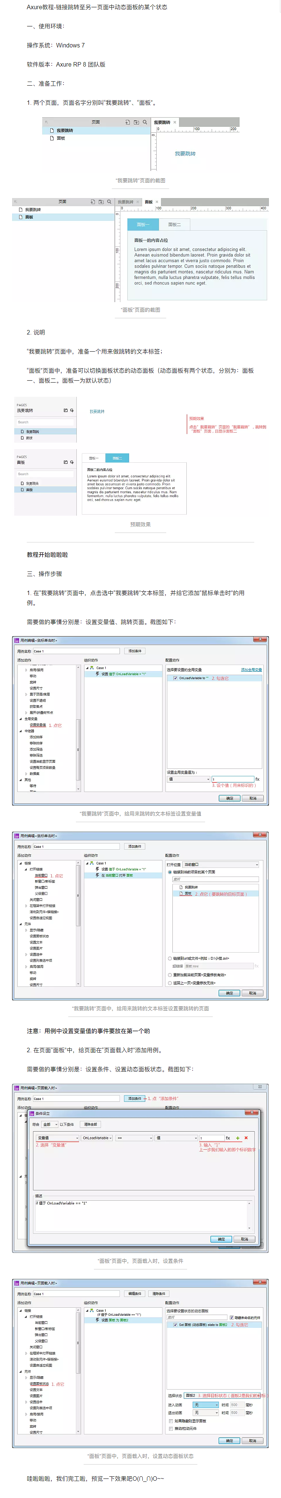Viewport: 281px width, 1498px height.
Task: Click 清除条件 button in last case editor
Action: tap(158, 1294)
